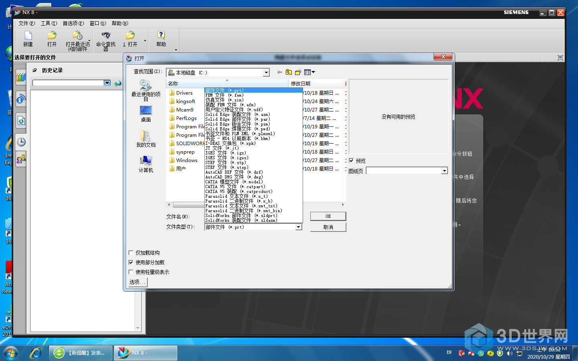Open the 帮助(H) menu

click(x=120, y=23)
